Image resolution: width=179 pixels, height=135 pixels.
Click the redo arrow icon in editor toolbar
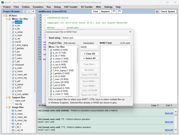coord(119,11)
